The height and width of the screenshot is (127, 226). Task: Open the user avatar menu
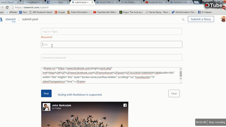tap(223, 19)
